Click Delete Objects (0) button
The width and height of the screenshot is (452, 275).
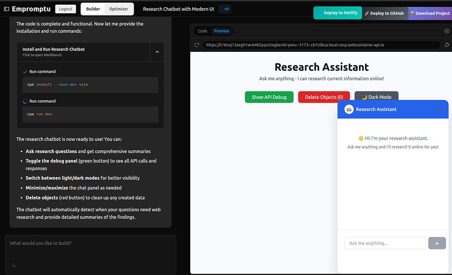coord(324,97)
